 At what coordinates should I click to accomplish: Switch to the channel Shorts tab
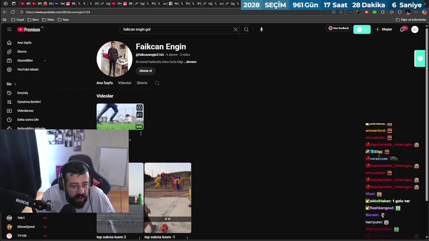tap(142, 83)
